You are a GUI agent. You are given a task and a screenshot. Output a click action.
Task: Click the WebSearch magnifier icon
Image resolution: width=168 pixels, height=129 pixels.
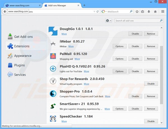131,11
